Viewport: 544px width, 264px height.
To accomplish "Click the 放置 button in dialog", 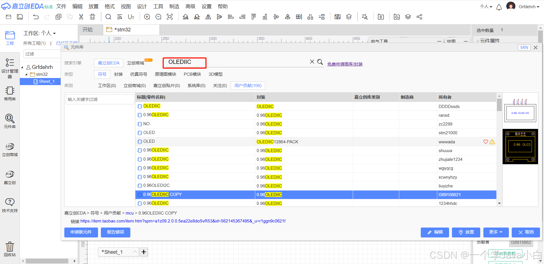I will (x=466, y=232).
